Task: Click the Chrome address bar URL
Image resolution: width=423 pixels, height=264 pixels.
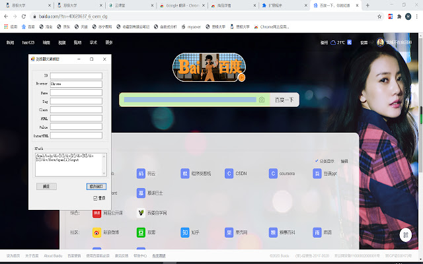Action: [x=73, y=16]
